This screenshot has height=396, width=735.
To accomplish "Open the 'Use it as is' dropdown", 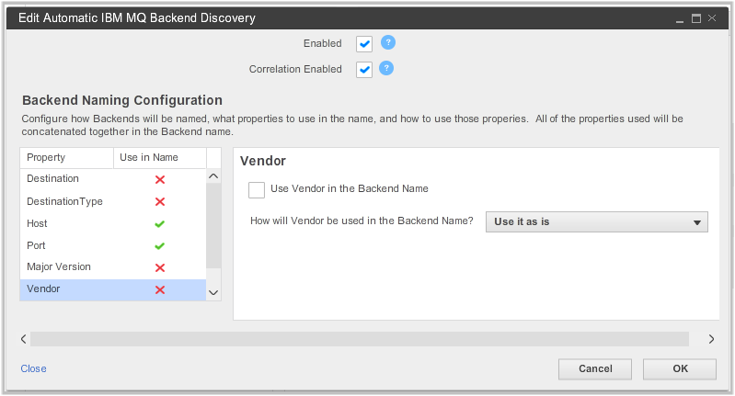I will 597,221.
